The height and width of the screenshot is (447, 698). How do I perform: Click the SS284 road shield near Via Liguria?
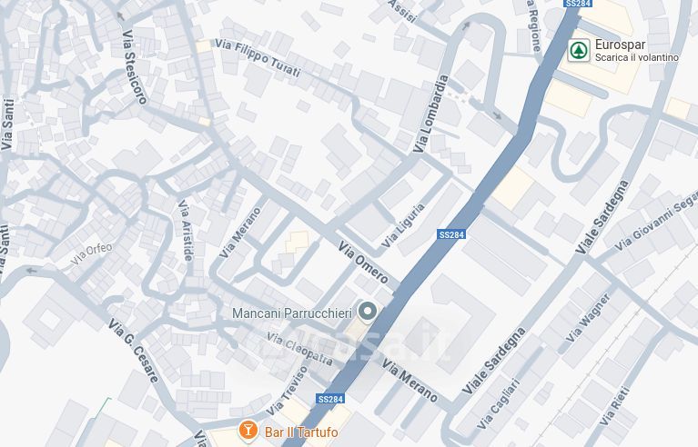tap(451, 234)
